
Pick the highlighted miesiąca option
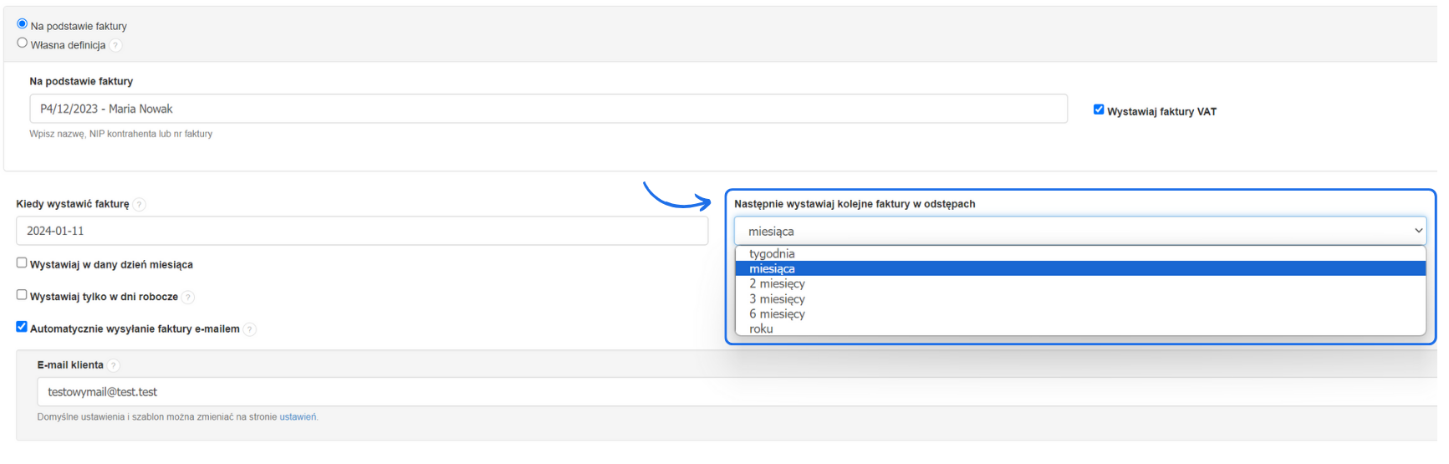pos(772,268)
